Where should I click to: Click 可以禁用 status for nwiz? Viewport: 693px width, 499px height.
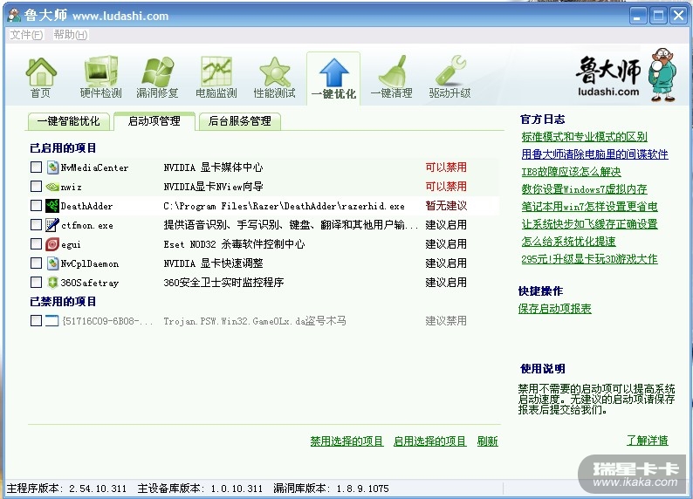click(x=446, y=187)
